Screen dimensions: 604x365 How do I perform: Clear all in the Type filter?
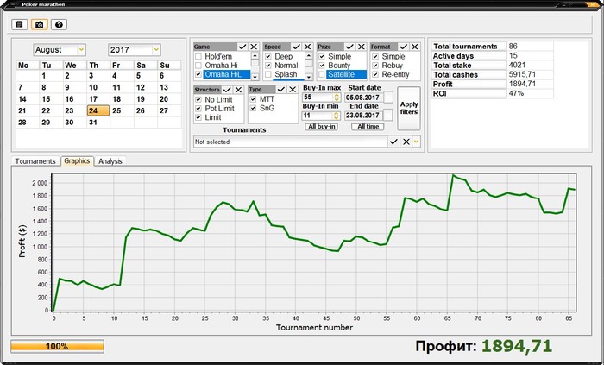293,90
